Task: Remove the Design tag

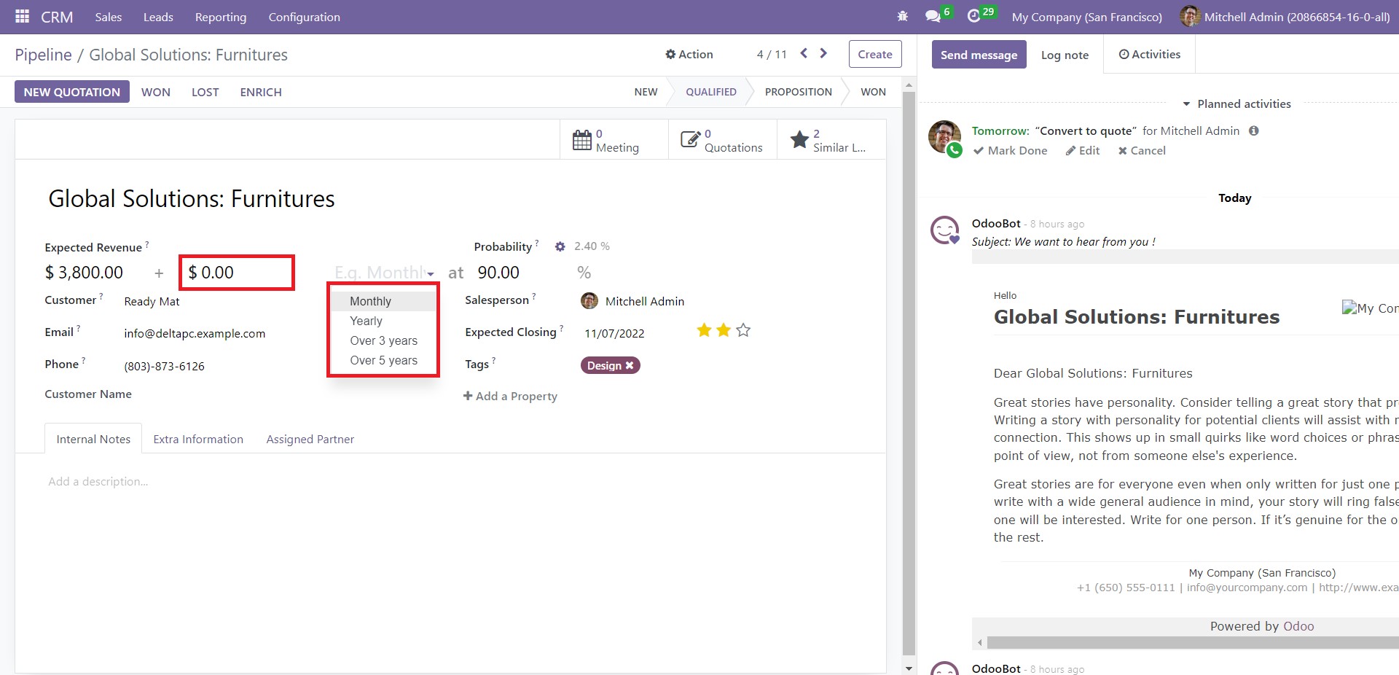Action: pyautogui.click(x=630, y=365)
